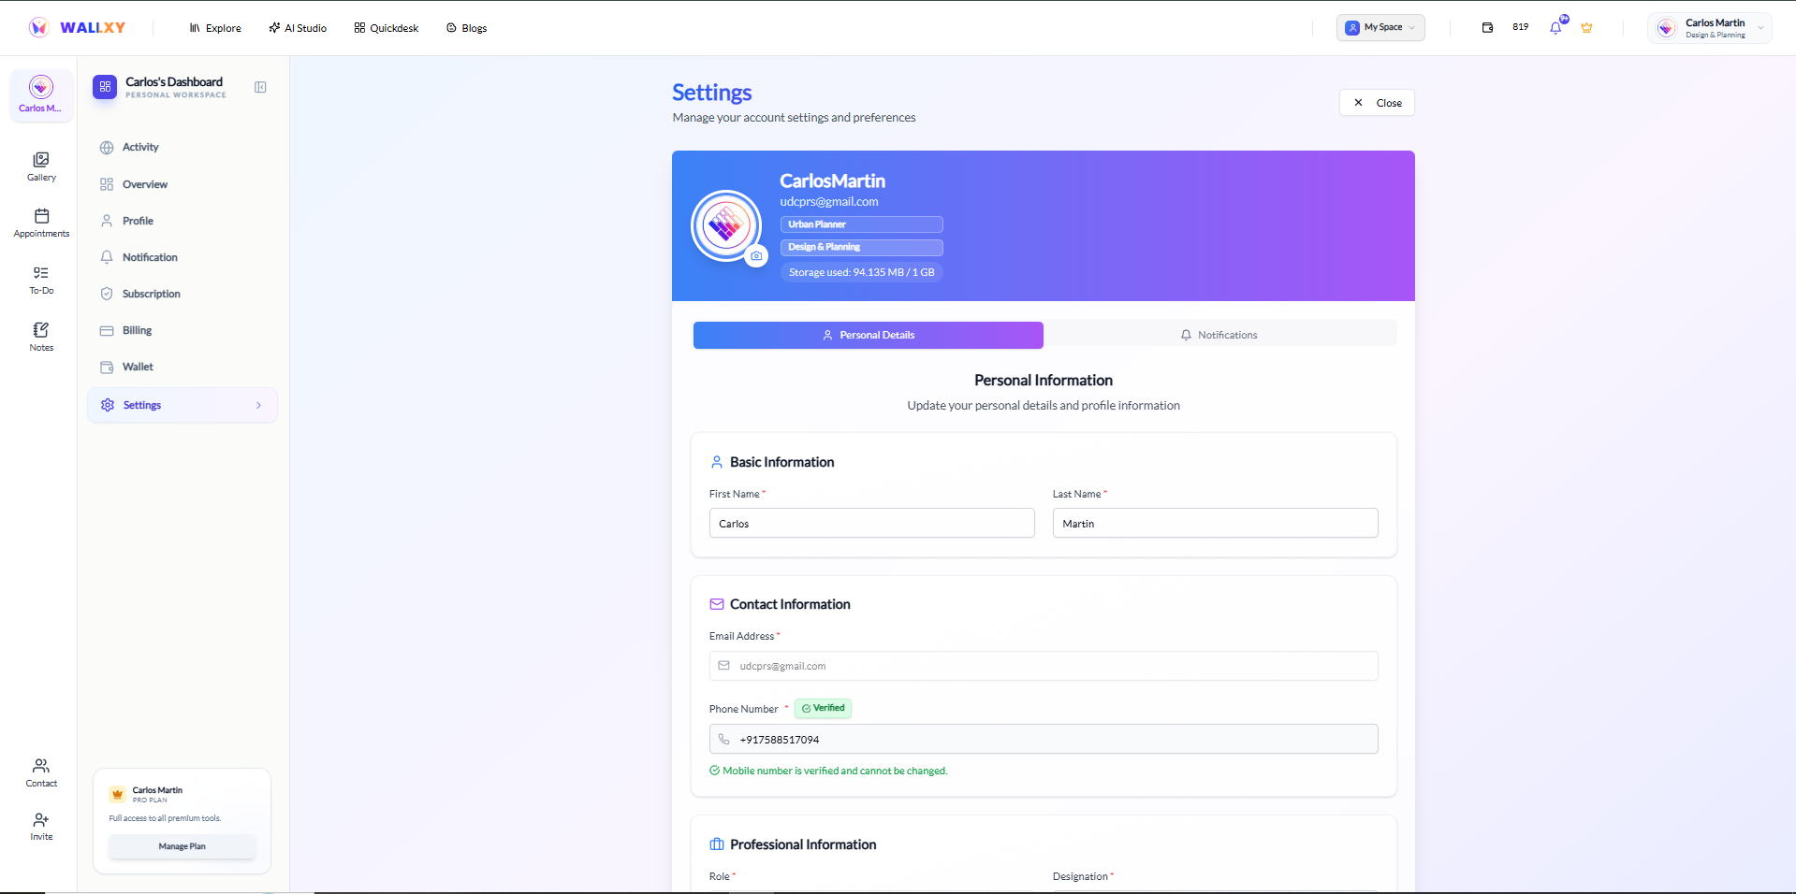Image resolution: width=1796 pixels, height=894 pixels.
Task: Click Carlos's Dashboard grid icon
Action: [105, 87]
